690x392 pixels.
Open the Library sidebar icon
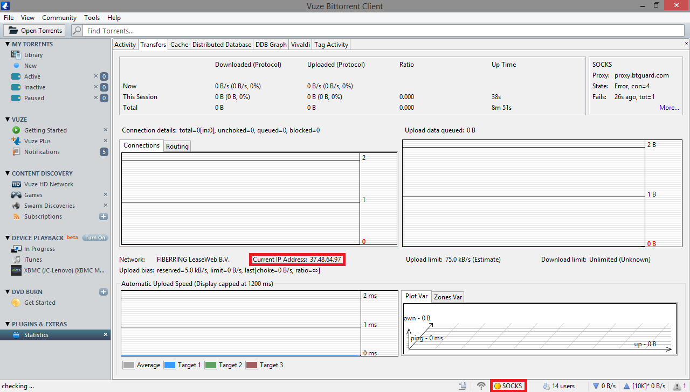click(16, 55)
